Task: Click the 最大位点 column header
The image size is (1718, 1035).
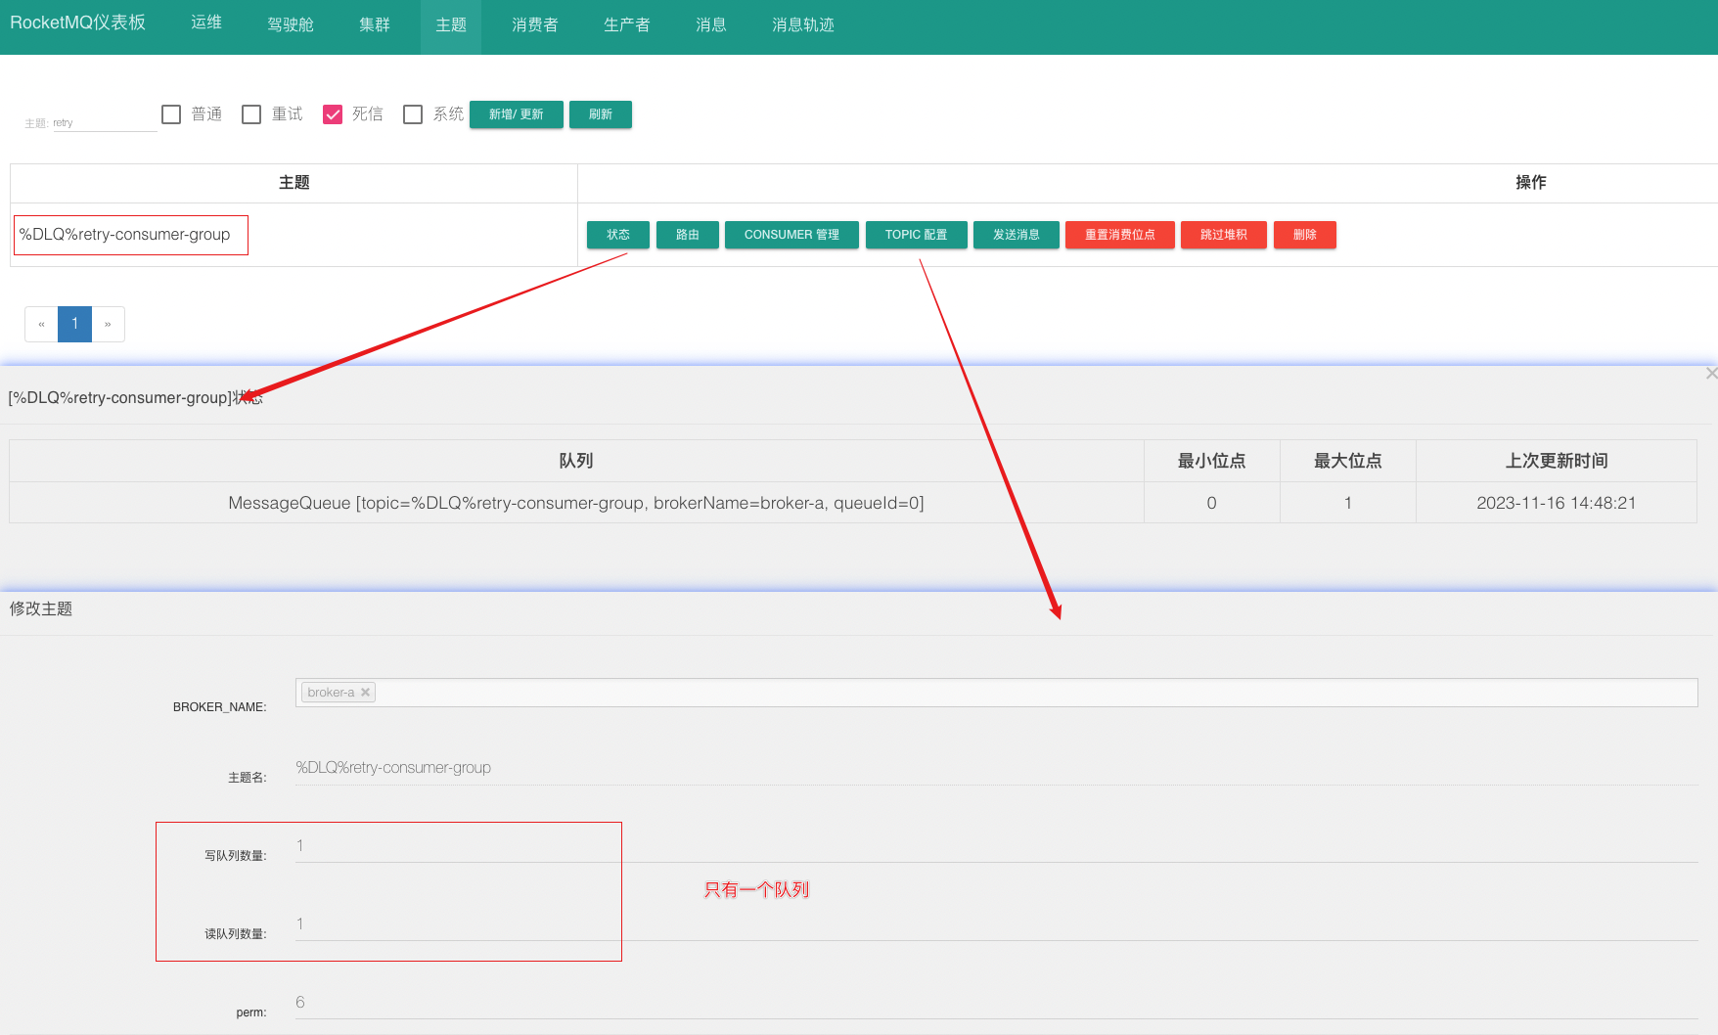Action: pos(1347,461)
